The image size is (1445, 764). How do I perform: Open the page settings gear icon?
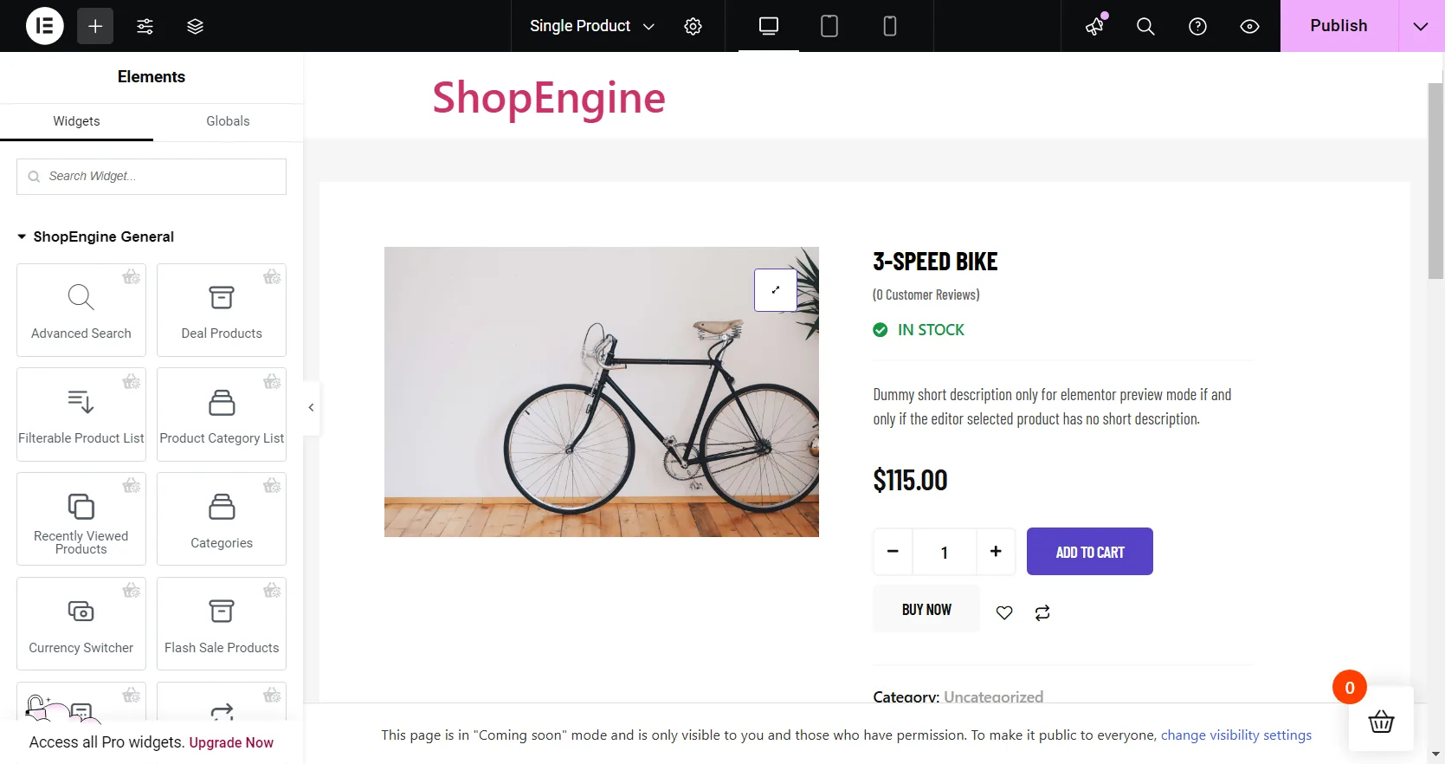click(693, 26)
